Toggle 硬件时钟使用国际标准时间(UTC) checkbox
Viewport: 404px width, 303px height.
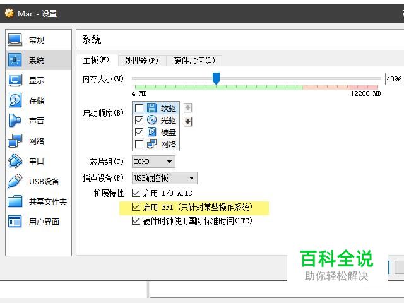pos(136,221)
